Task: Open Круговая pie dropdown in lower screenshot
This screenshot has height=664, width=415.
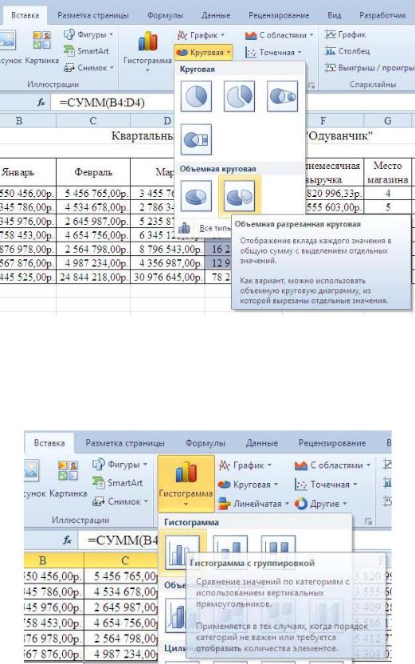Action: 248,484
